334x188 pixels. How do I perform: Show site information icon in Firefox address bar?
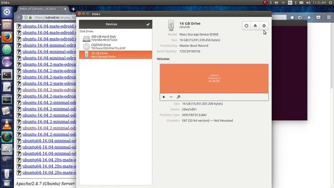click(x=26, y=17)
